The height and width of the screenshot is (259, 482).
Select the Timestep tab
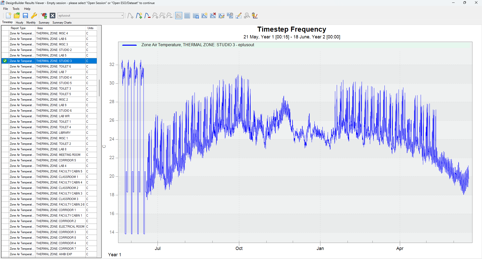click(x=7, y=22)
